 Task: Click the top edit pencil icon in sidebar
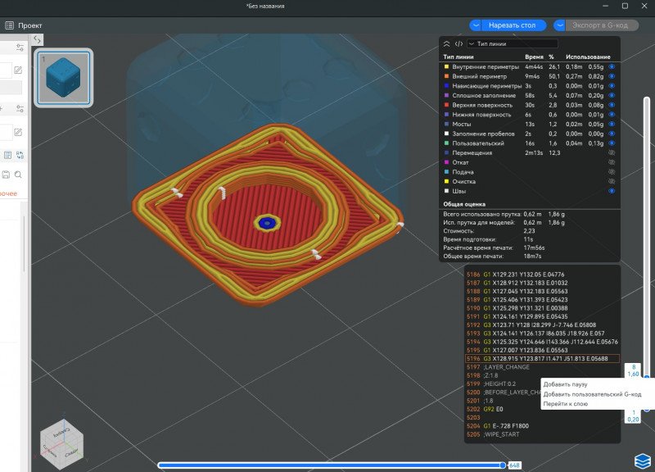[17, 71]
